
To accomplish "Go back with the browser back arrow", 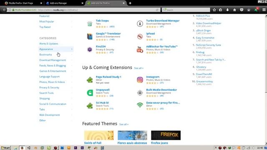I will point(4,10).
